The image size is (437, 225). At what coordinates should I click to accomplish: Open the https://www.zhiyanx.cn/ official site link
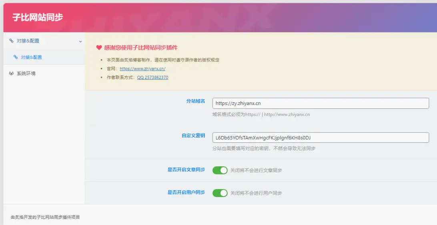tap(142, 69)
